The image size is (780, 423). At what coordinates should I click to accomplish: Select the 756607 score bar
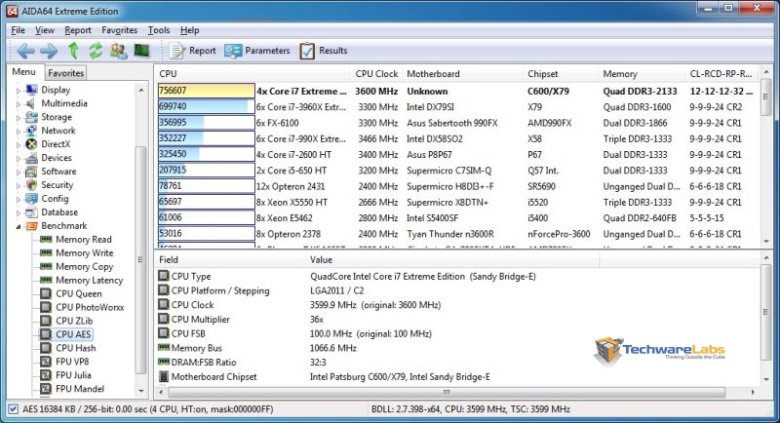pos(207,91)
